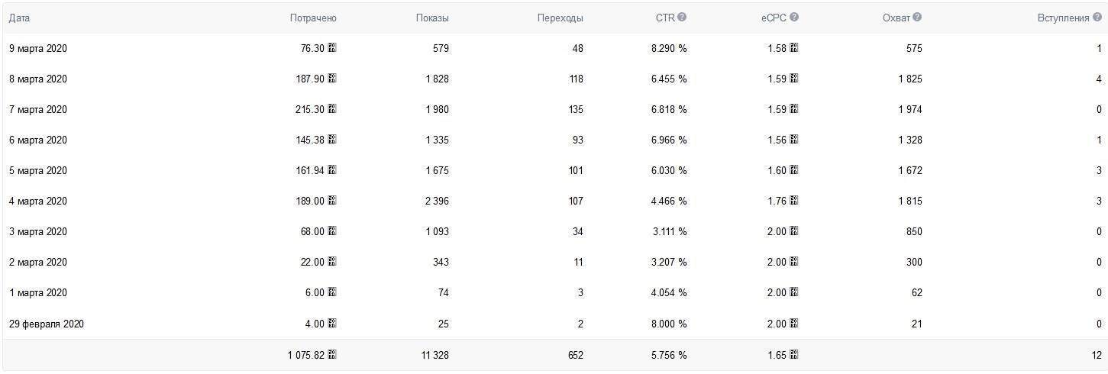The image size is (1108, 374).
Task: Select the Показы column header
Action: tap(432, 18)
